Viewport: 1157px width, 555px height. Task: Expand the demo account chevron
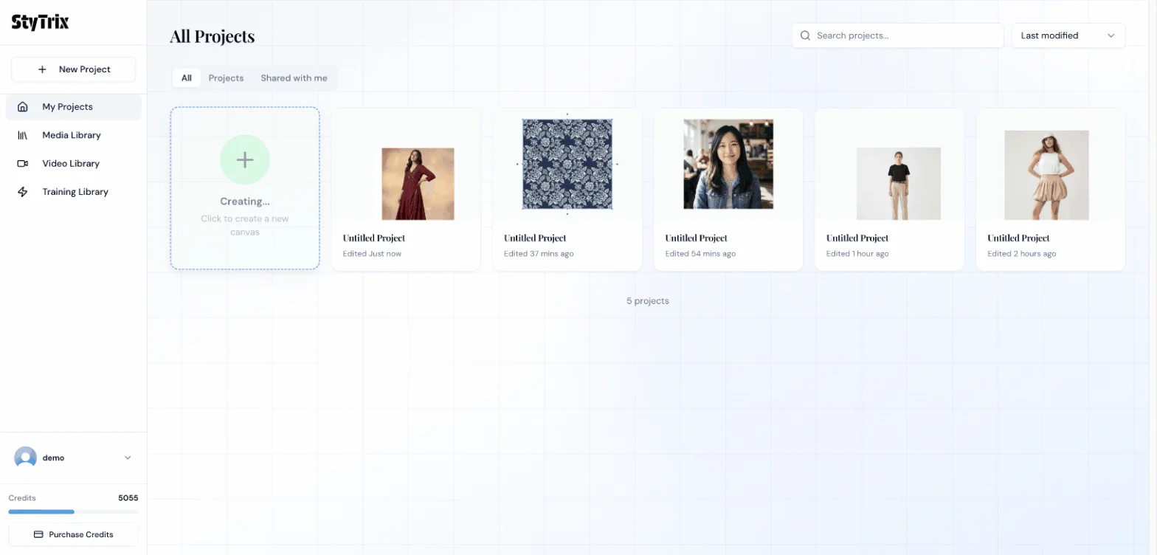point(128,458)
